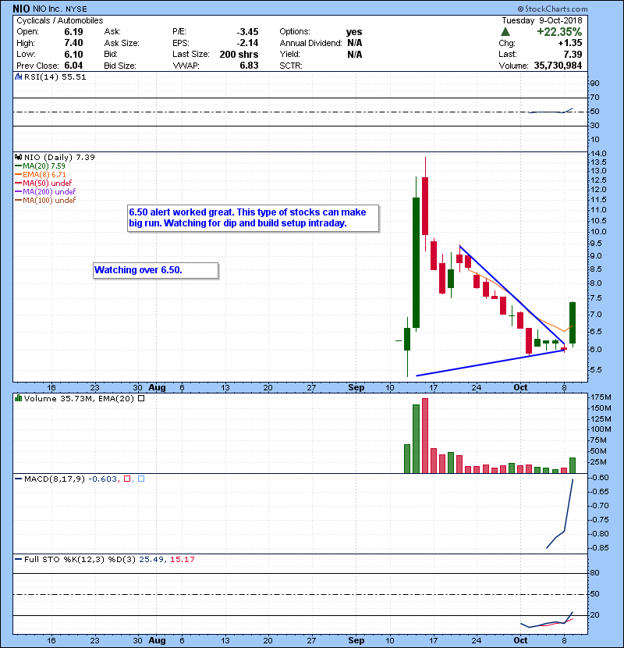Click the Chg value +1.35
This screenshot has height=648, width=624.
point(570,43)
